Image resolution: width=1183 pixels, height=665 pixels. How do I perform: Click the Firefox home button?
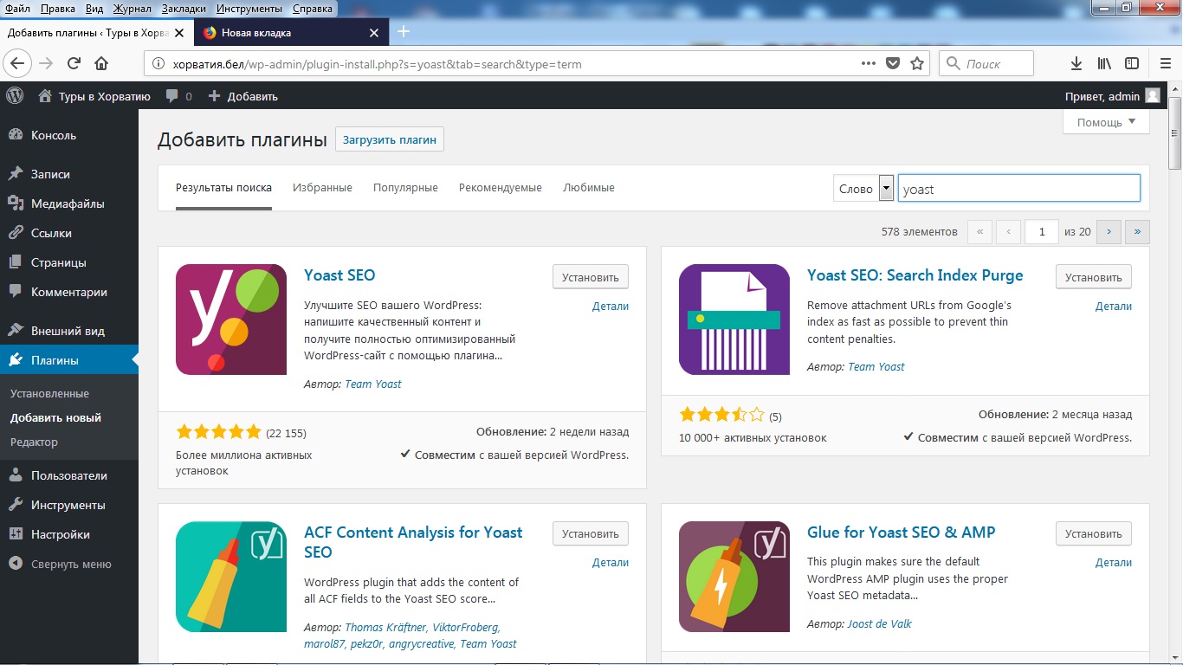click(x=101, y=63)
